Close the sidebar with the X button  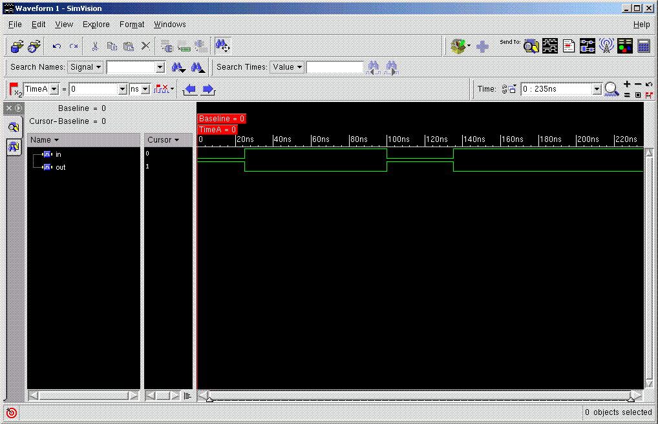tap(9, 108)
